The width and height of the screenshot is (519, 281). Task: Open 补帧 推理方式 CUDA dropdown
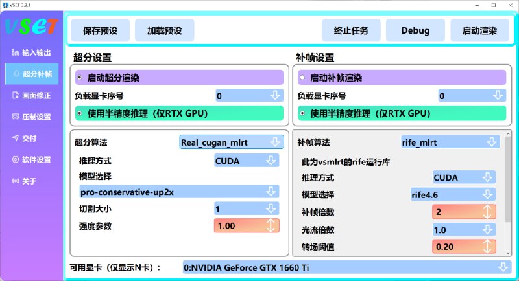click(x=464, y=177)
